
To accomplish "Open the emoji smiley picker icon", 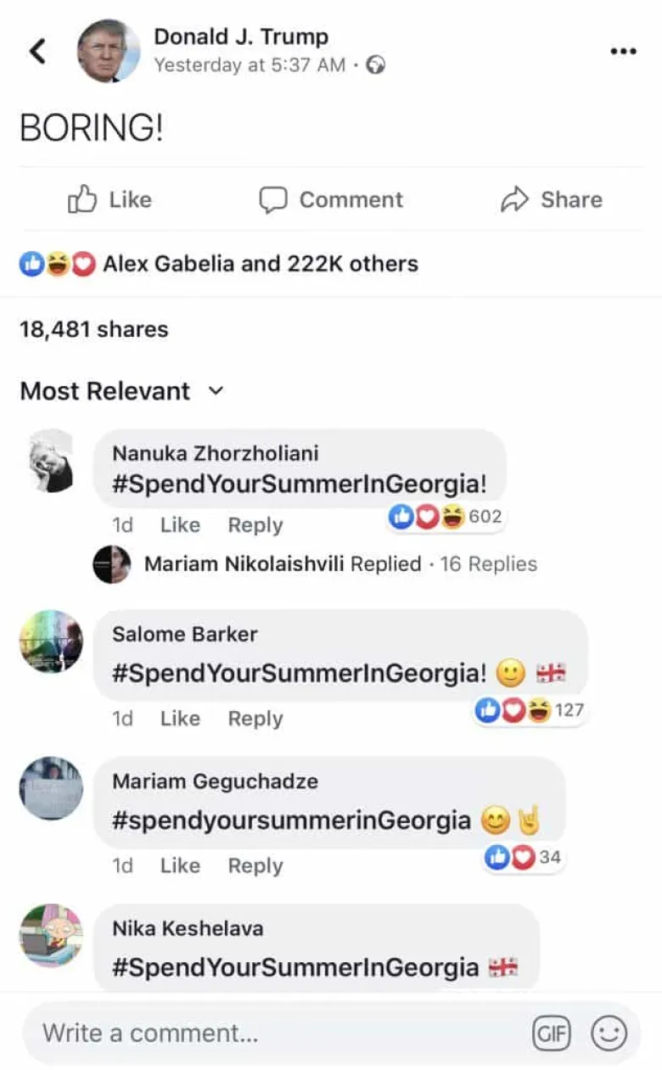I will [609, 1034].
